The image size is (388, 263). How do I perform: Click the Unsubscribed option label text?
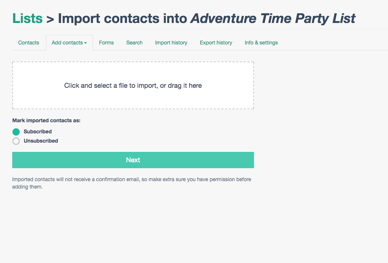[x=41, y=141]
